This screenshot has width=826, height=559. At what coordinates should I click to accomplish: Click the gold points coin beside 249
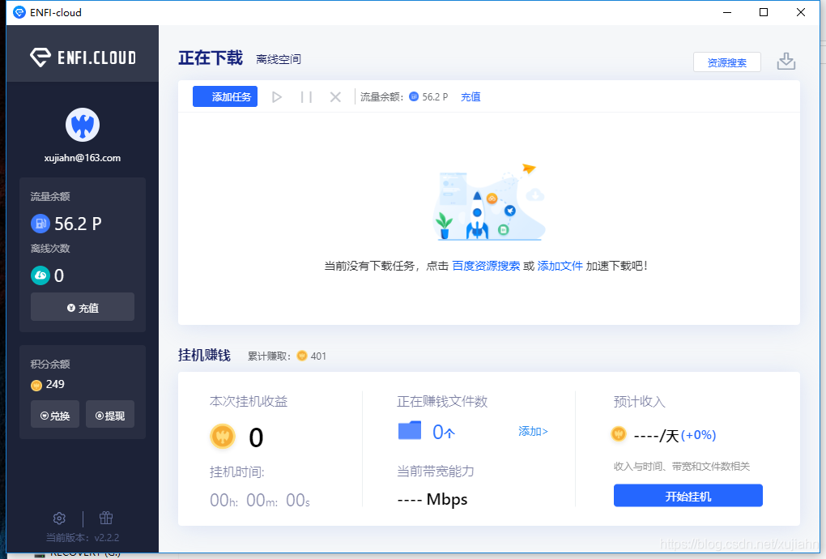[x=36, y=385]
